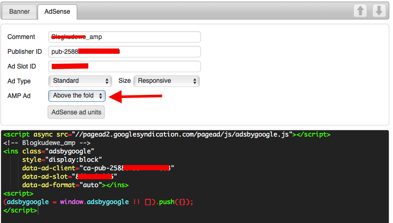Click the AdSense ad units button
This screenshot has width=393, height=223.
point(76,112)
